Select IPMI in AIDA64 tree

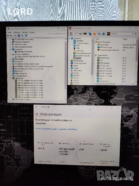tap(78, 48)
